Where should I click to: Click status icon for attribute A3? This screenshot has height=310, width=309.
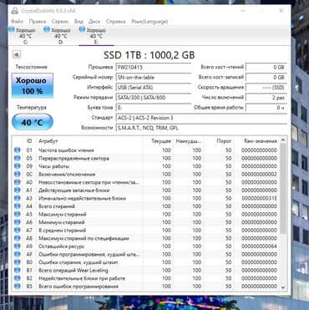18,198
